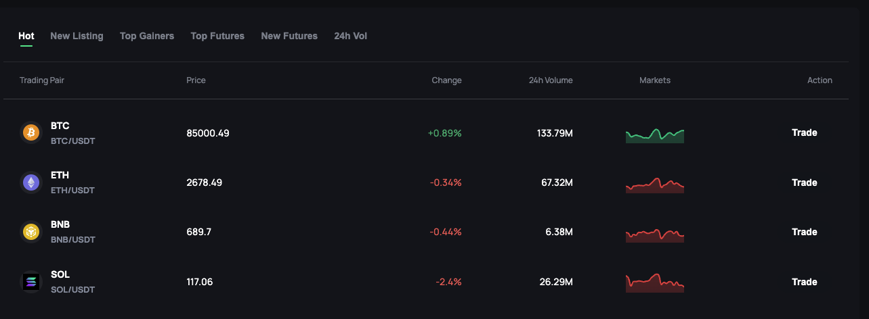This screenshot has height=319, width=869.
Task: Switch to the New Listing tab
Action: pyautogui.click(x=77, y=36)
